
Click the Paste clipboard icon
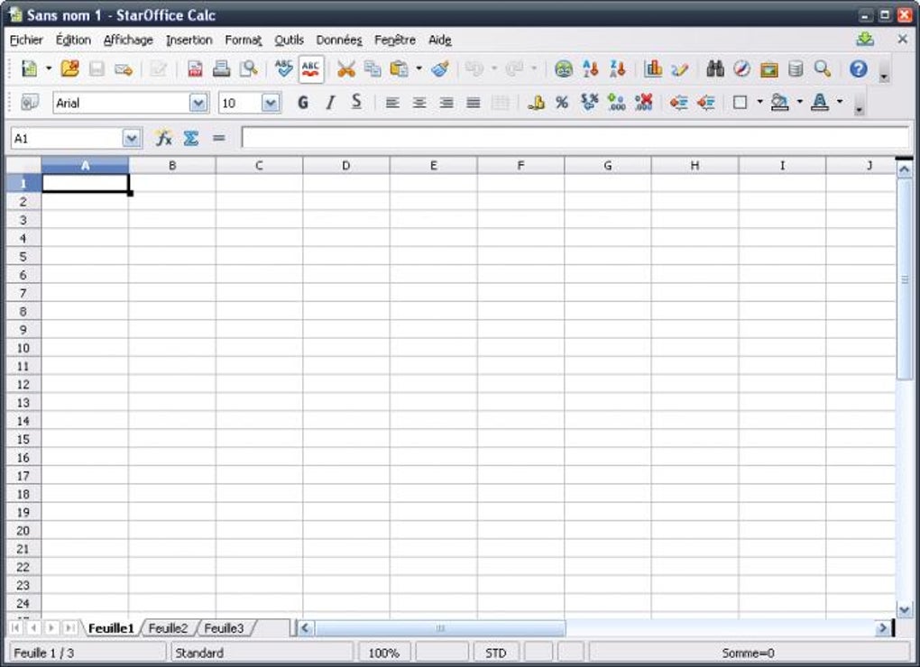pyautogui.click(x=400, y=69)
